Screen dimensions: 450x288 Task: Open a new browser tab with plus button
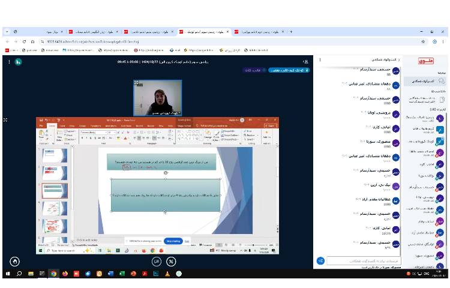(291, 31)
